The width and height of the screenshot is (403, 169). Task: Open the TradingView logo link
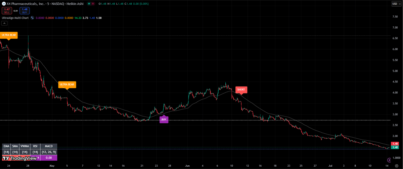pyautogui.click(x=19, y=158)
